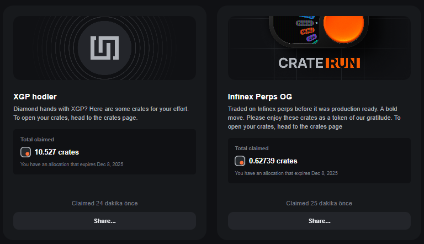Viewport: 424px width, 244px height.
Task: Click 'Claimed 24 dakika önce' text
Action: click(105, 203)
